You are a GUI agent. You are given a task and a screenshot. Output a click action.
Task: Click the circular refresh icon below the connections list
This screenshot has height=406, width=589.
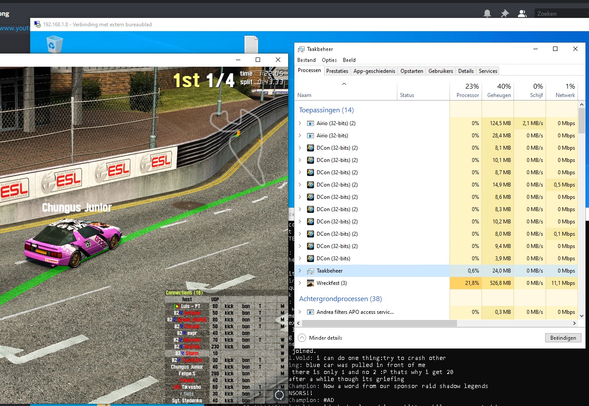coord(279,395)
